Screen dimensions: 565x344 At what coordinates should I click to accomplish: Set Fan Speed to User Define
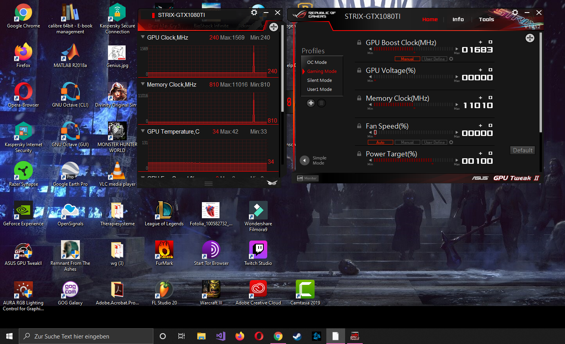434,142
